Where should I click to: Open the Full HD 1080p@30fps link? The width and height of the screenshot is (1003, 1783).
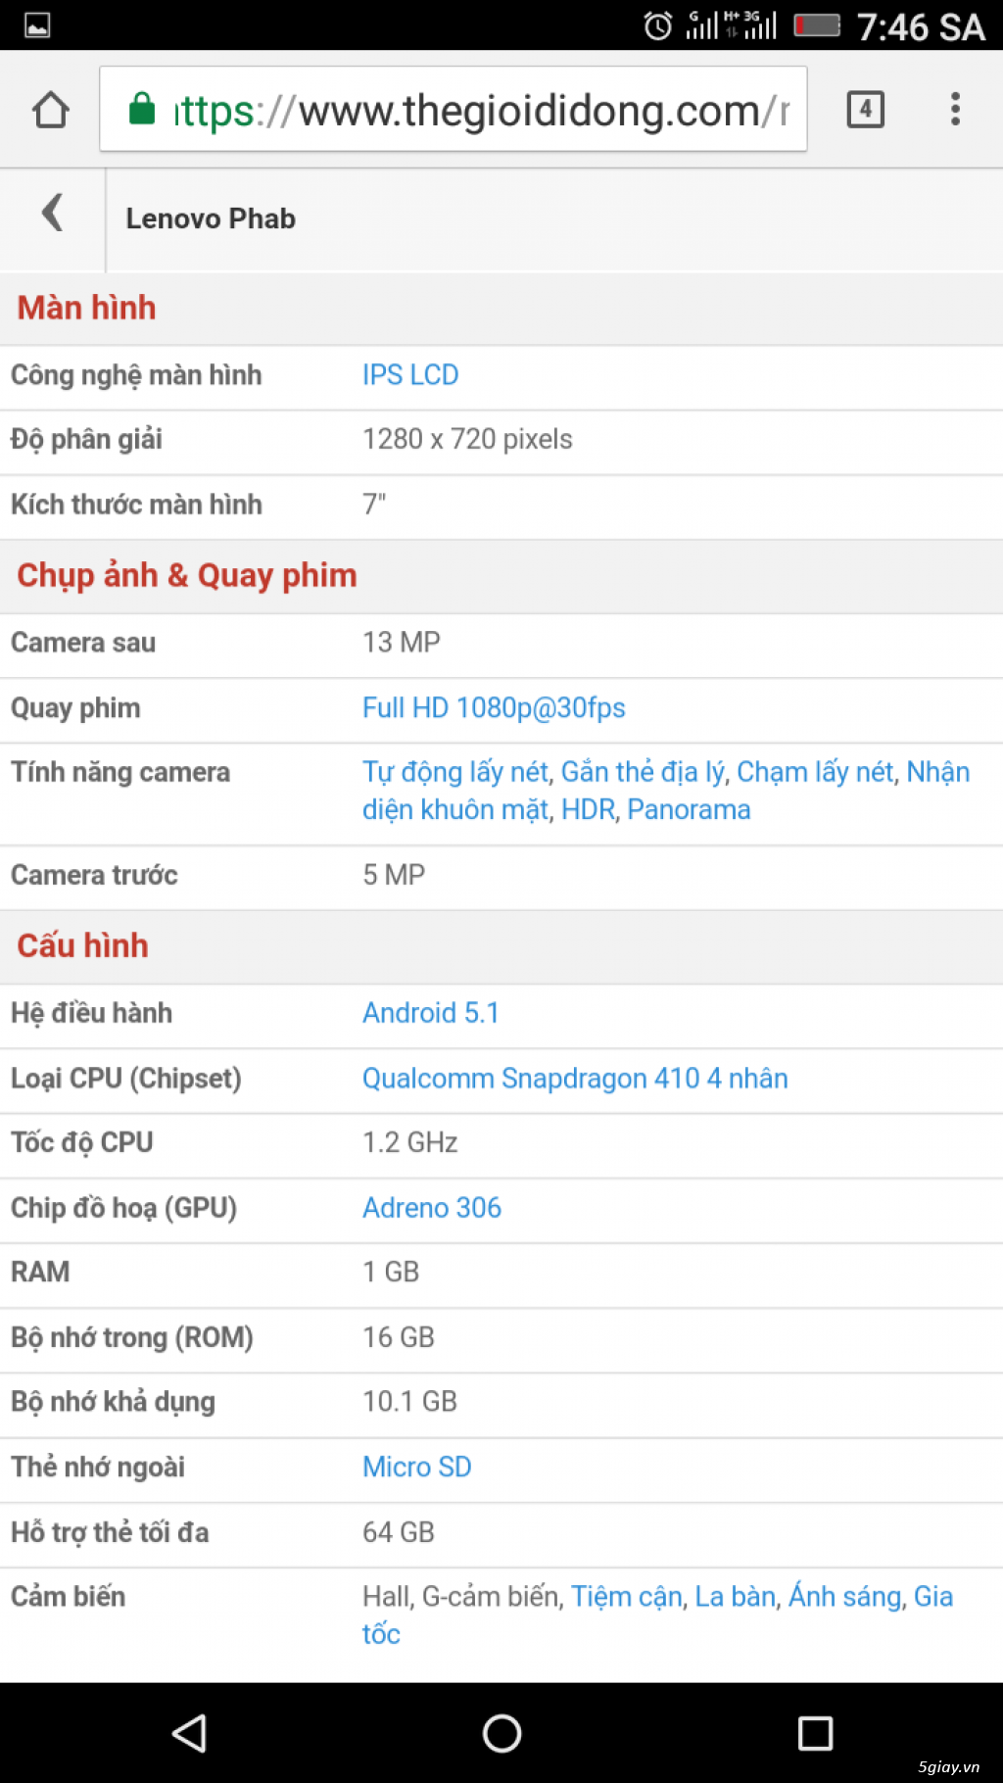[x=494, y=707]
